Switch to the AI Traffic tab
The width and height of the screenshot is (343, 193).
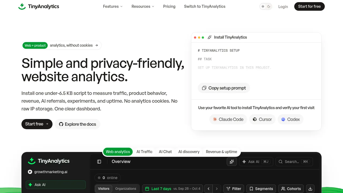click(144, 152)
